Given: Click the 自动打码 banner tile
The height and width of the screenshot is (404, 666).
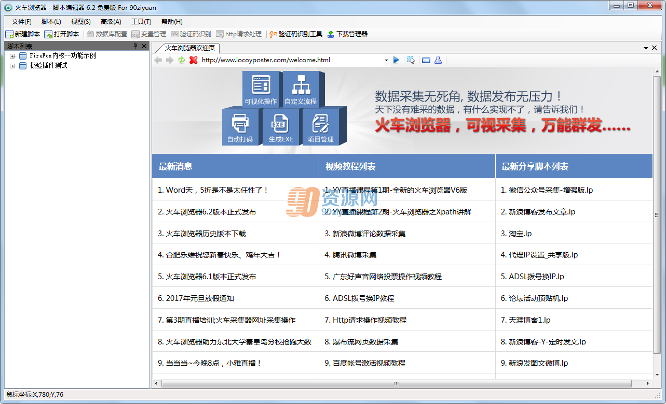Looking at the screenshot, I should 241,126.
